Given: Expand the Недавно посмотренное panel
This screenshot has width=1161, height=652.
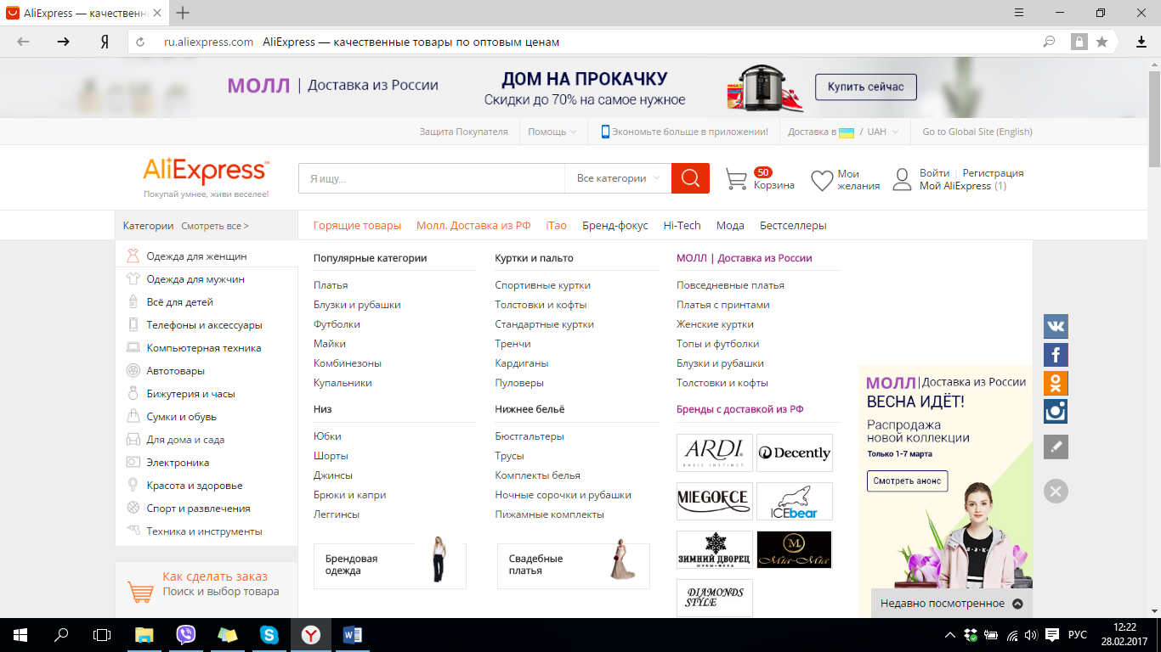Looking at the screenshot, I should (x=951, y=604).
